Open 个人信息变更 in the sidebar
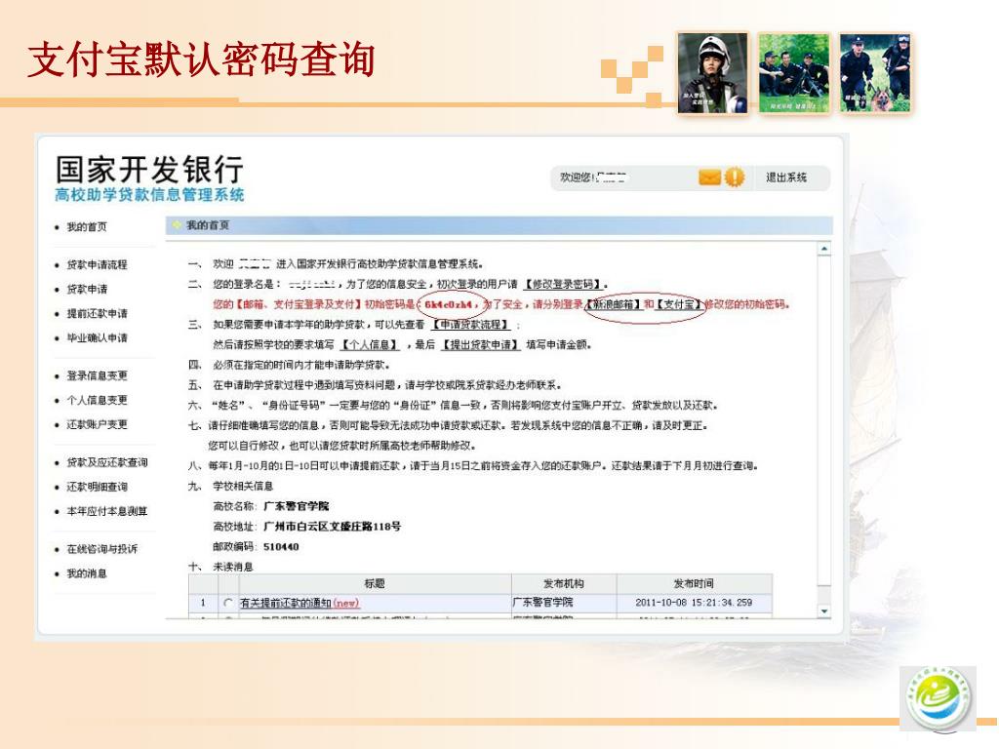 pos(97,399)
